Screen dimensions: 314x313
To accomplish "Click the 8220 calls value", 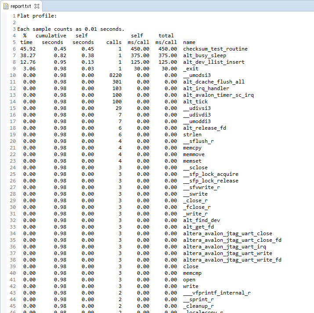I will tap(114, 75).
